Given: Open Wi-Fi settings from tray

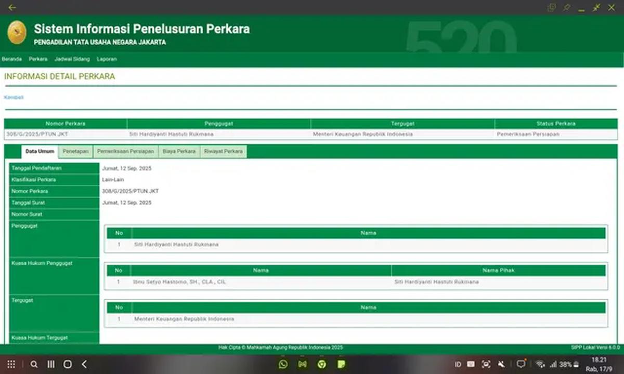Looking at the screenshot, I should click(x=540, y=365).
